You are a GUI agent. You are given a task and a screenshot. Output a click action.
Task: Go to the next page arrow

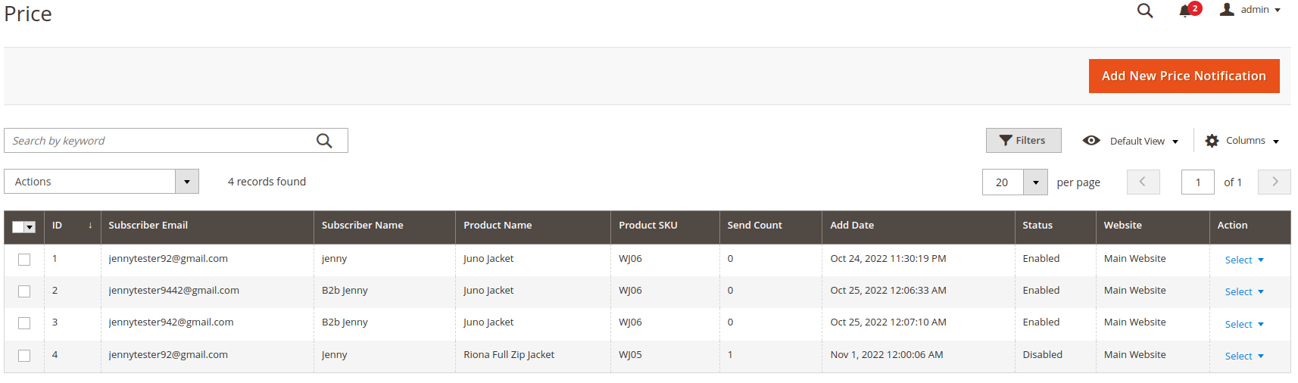tap(1274, 182)
